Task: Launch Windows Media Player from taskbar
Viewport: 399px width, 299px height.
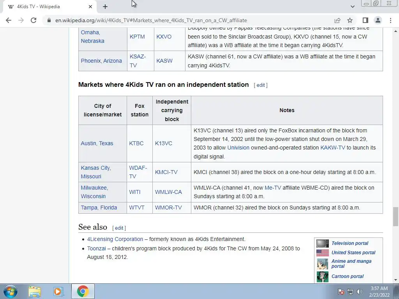Action: click(58, 291)
